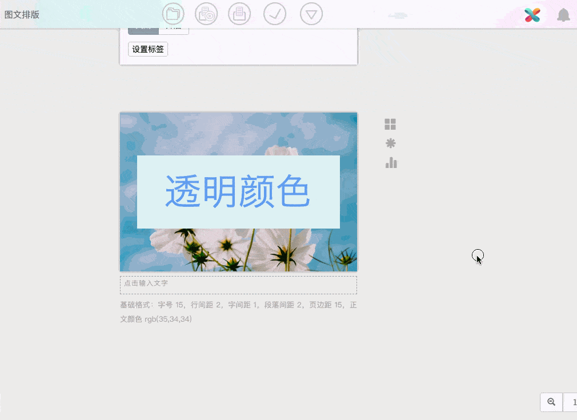Viewport: 577px width, 420px height.
Task: Click the 设置标签 button
Action: coord(148,49)
